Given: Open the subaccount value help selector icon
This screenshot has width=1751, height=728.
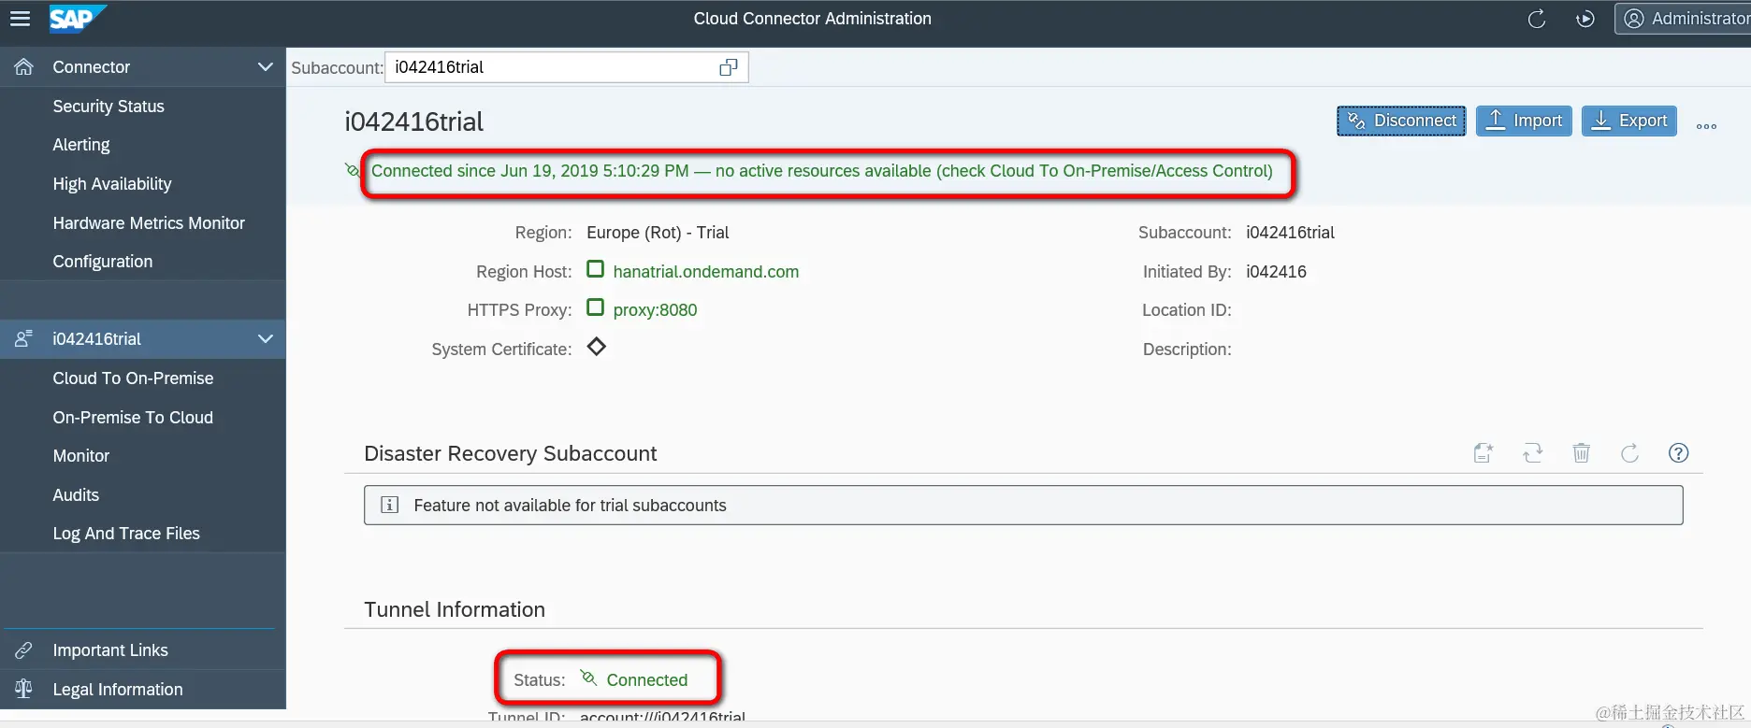Looking at the screenshot, I should [729, 67].
